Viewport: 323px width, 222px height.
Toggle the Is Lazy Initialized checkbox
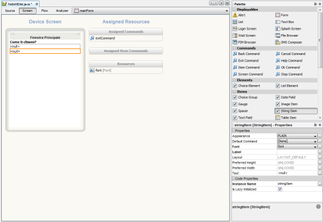[x=280, y=189]
